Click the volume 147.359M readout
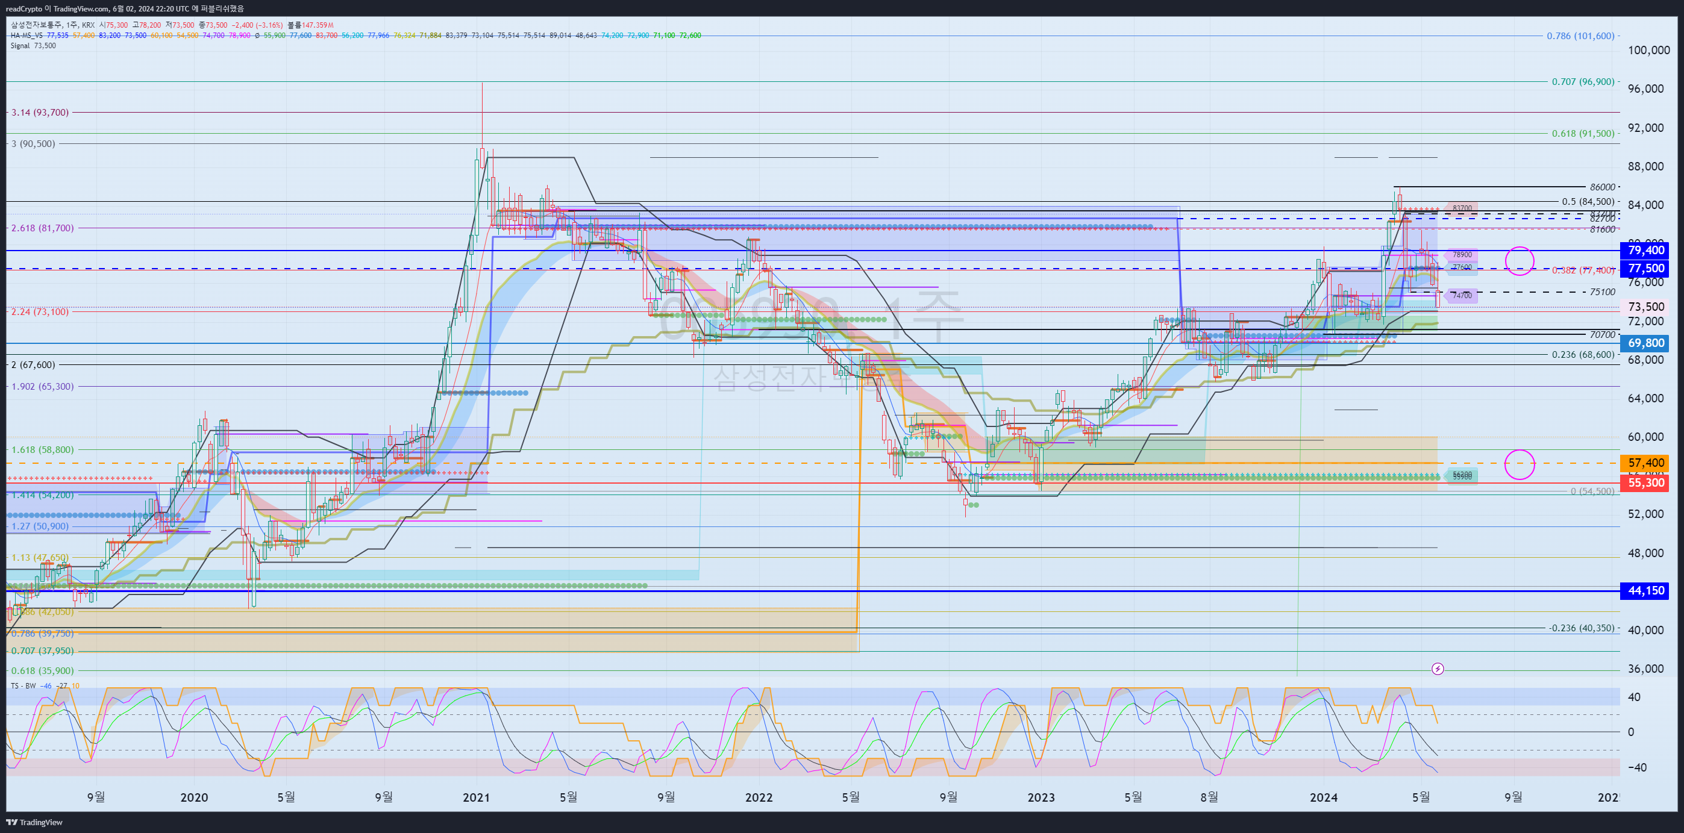The height and width of the screenshot is (833, 1684). pyautogui.click(x=311, y=25)
